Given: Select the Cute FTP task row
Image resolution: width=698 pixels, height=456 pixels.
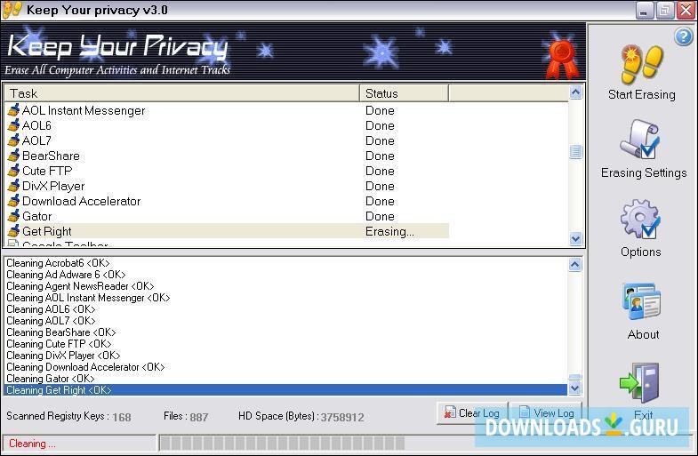Looking at the screenshot, I should click(227, 171).
